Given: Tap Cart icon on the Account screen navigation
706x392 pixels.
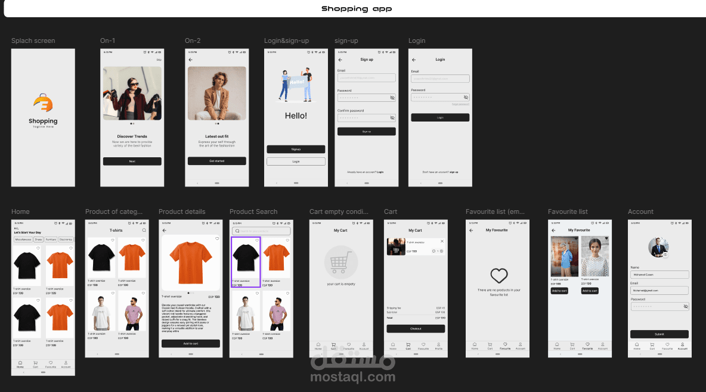Looking at the screenshot, I should click(652, 346).
